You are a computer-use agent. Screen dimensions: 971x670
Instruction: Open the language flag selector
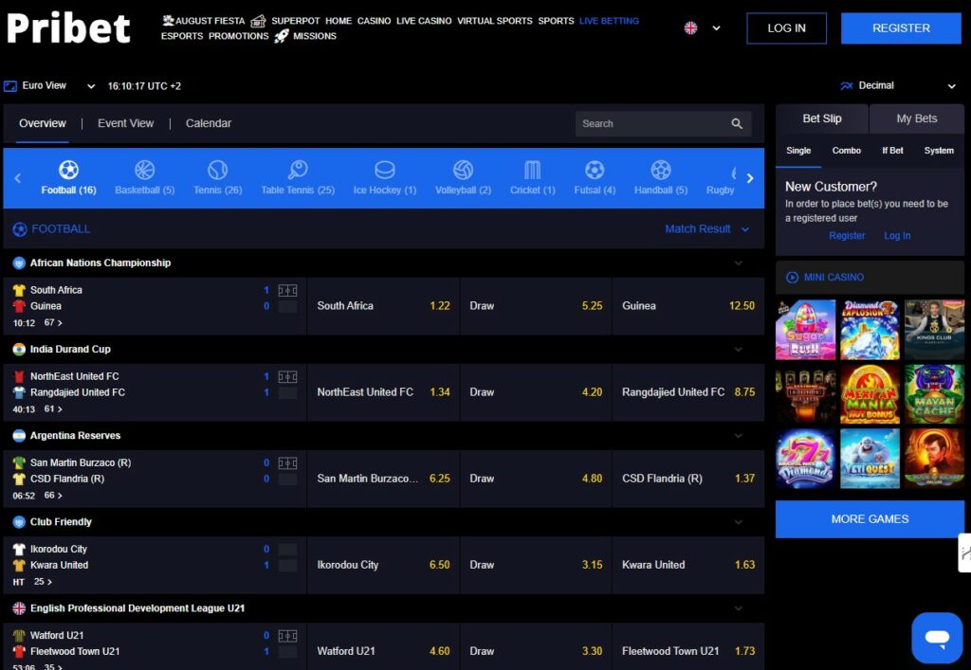click(x=703, y=27)
